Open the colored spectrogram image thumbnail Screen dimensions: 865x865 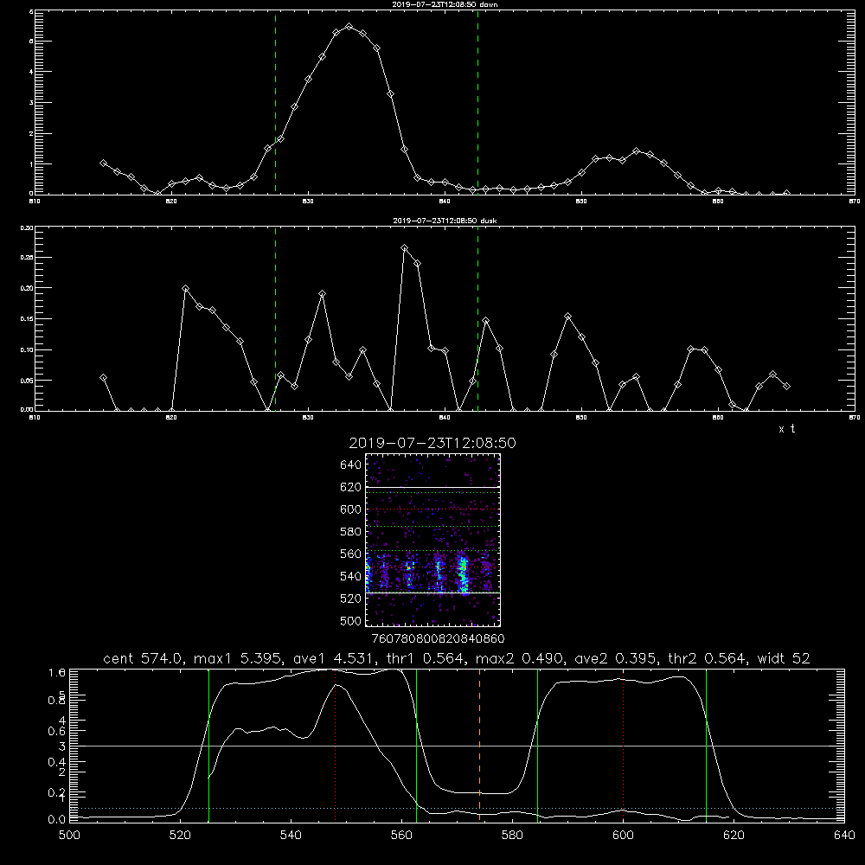pyautogui.click(x=433, y=540)
